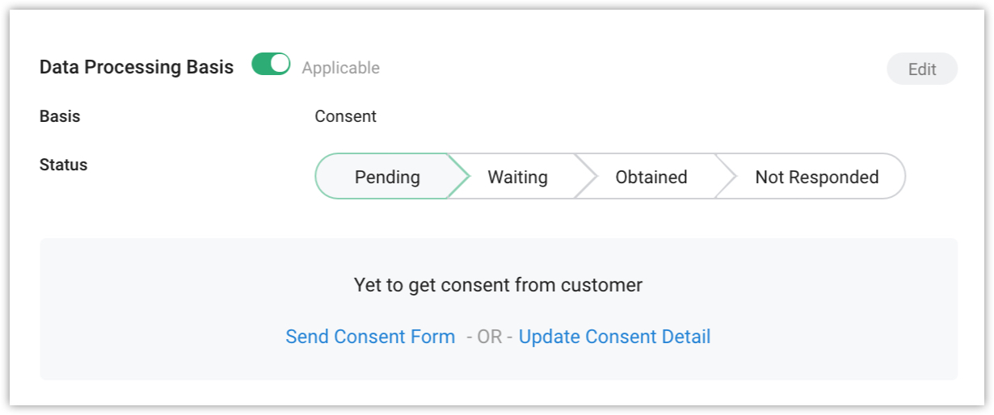Click the Status field label
Image resolution: width=994 pixels, height=415 pixels.
(63, 165)
